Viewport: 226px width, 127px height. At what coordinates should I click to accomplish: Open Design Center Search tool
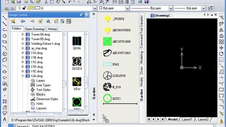(x=48, y=22)
